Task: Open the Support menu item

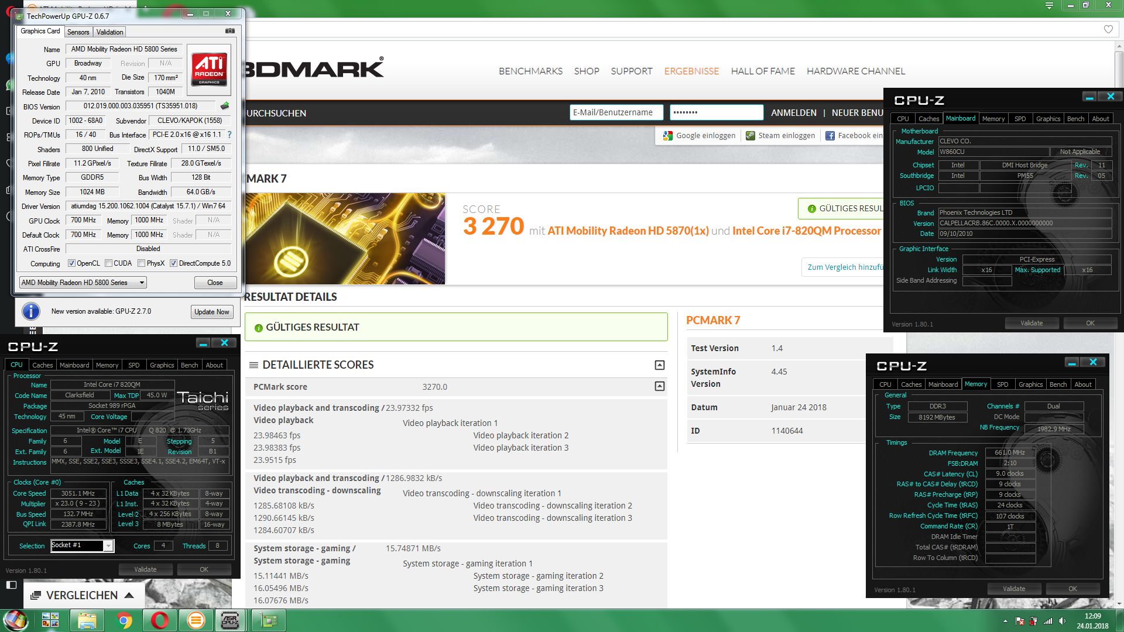Action: click(x=631, y=71)
